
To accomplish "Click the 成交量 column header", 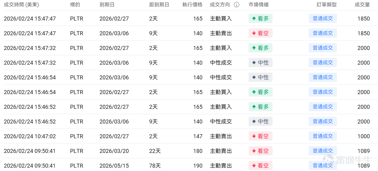I will pyautogui.click(x=362, y=5).
